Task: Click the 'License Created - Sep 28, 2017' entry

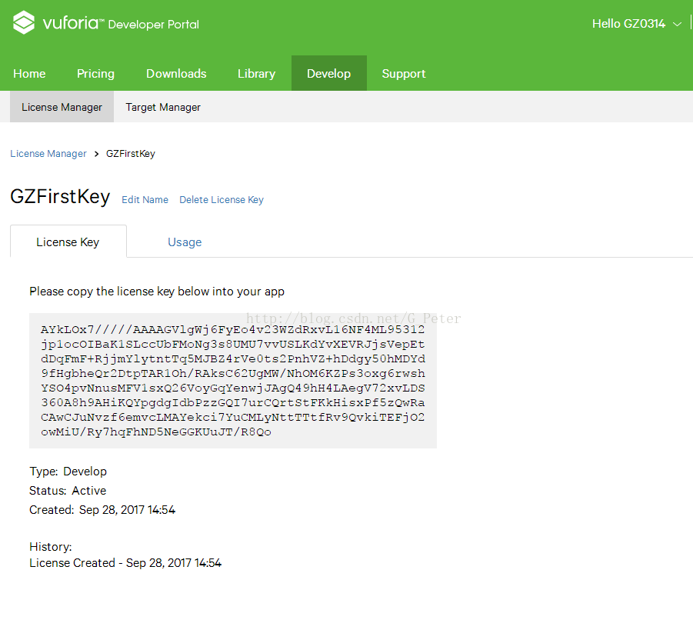Action: [125, 563]
